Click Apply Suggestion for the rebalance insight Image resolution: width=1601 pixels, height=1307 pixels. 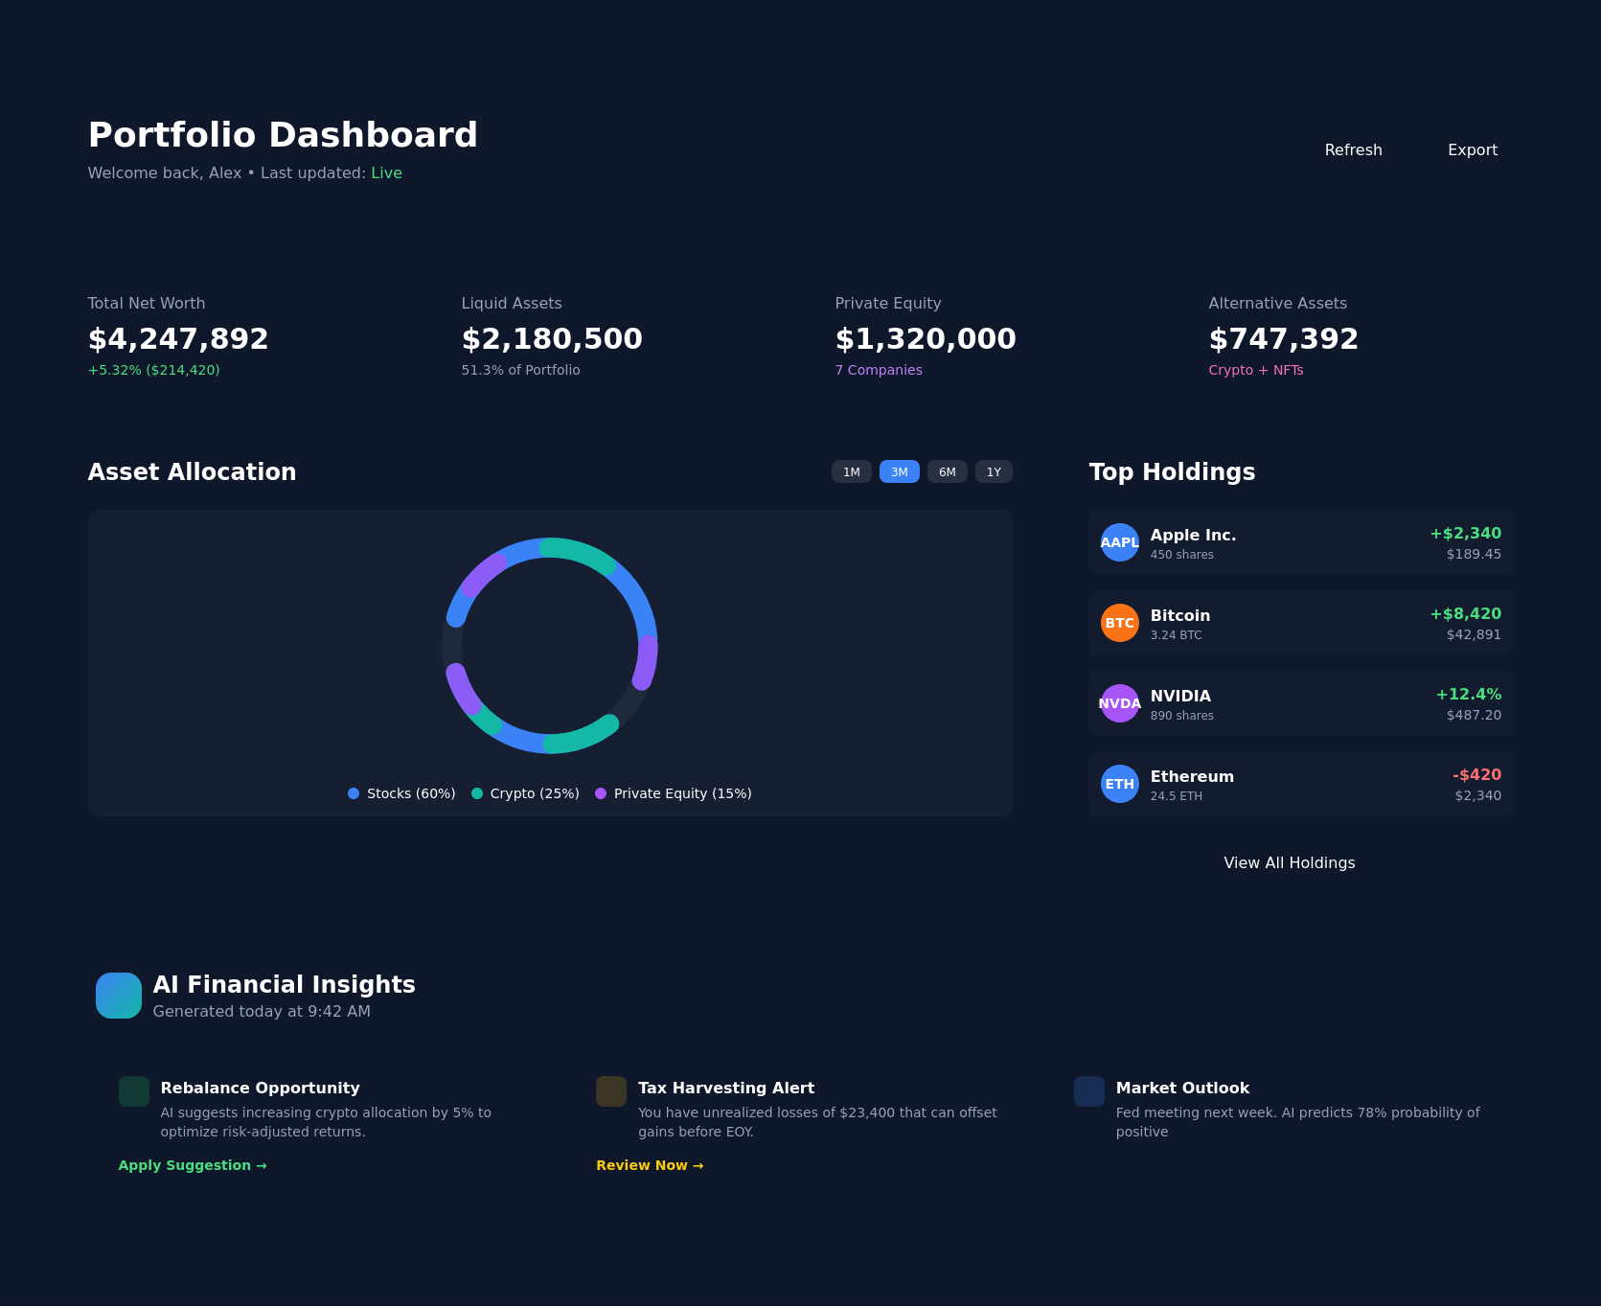pos(192,1165)
